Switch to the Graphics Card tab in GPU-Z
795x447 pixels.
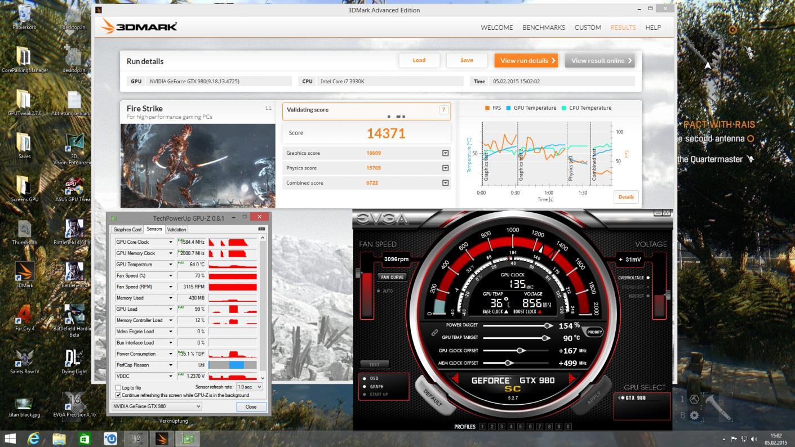(x=127, y=230)
